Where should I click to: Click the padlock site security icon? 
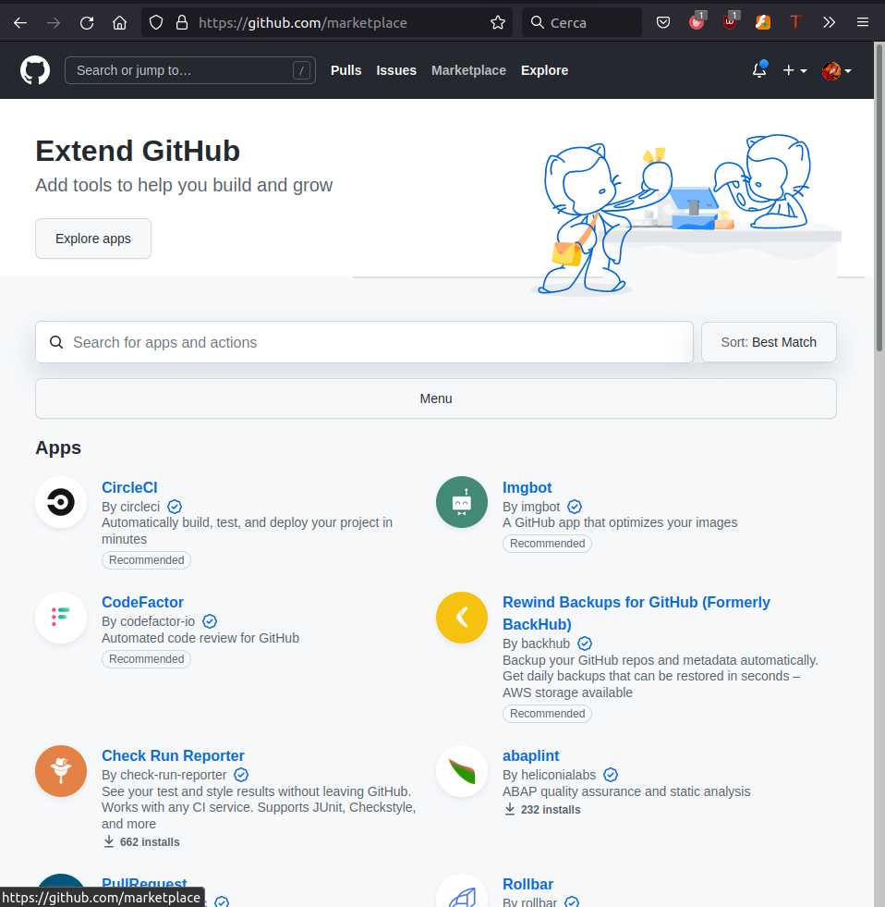tap(181, 22)
